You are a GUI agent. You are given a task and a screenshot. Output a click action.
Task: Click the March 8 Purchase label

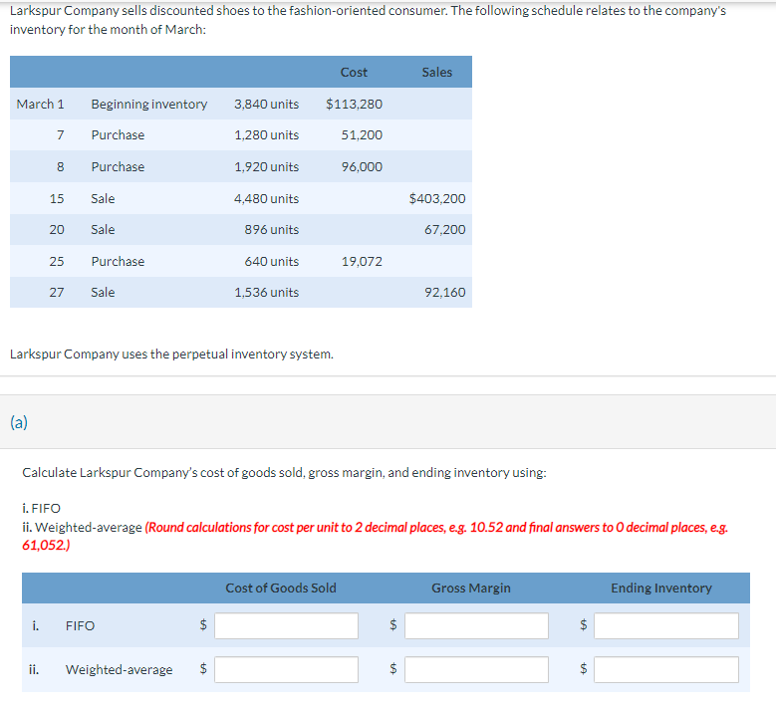118,166
